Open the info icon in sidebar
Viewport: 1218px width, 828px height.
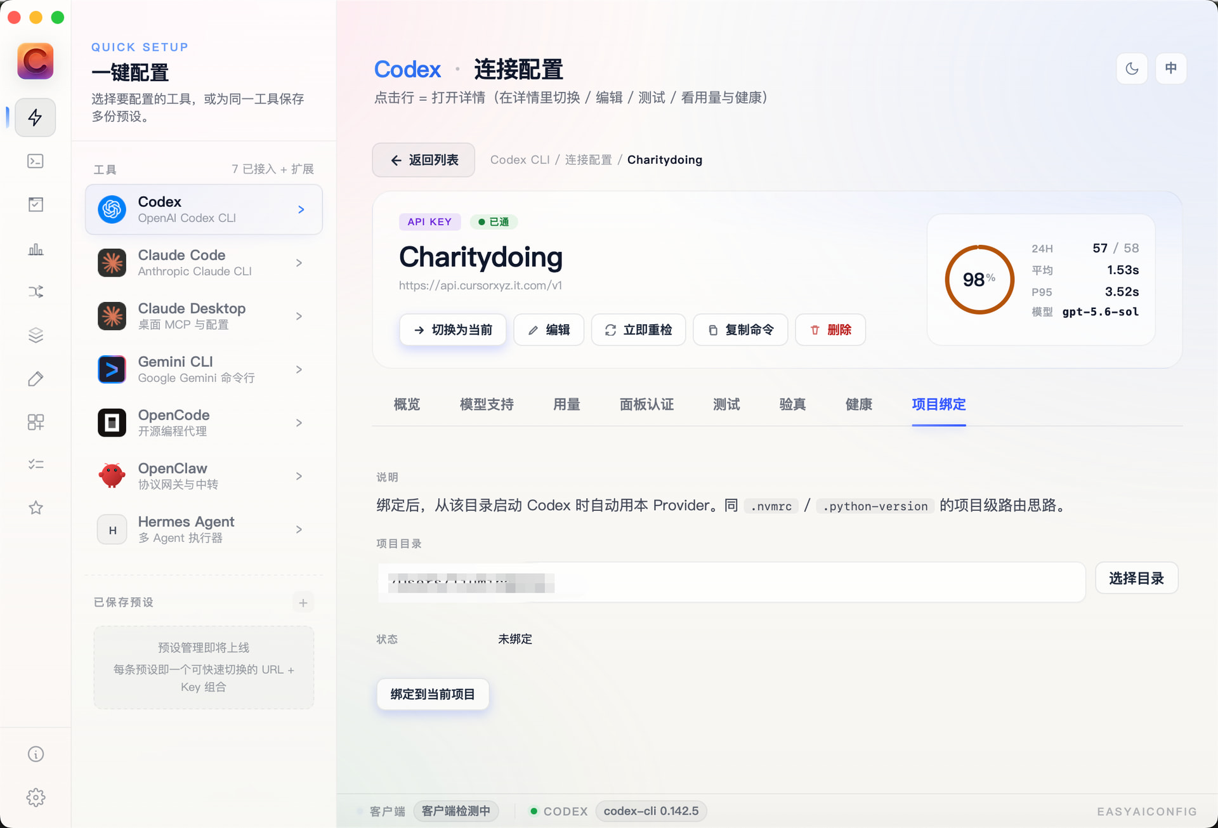(x=36, y=754)
